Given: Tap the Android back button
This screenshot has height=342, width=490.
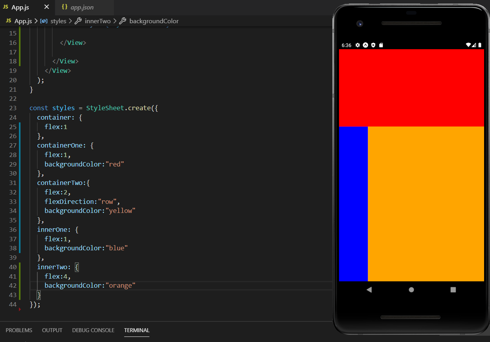Looking at the screenshot, I should pos(369,290).
